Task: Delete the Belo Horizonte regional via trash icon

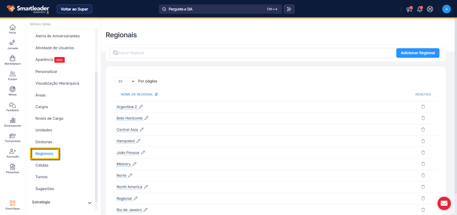Action: click(x=423, y=118)
